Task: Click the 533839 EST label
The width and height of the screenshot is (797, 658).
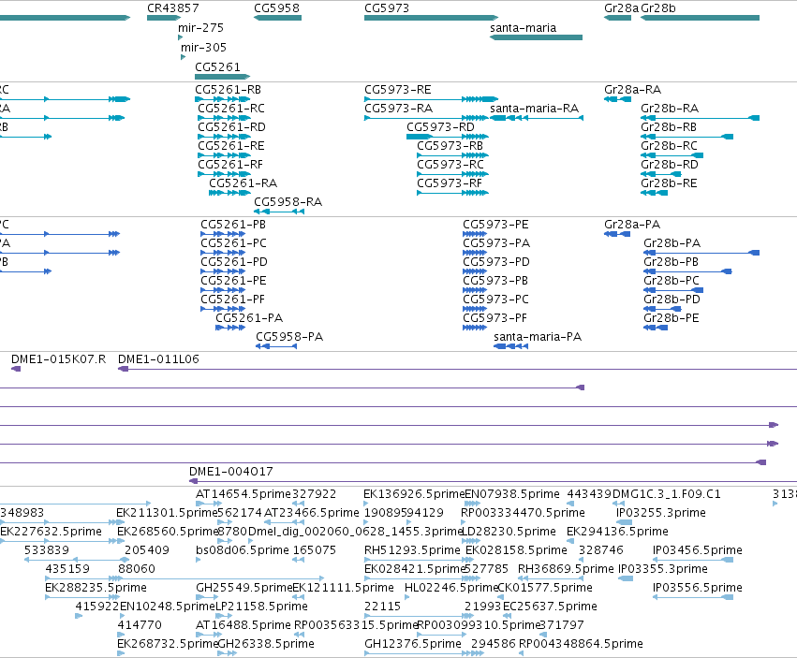Action: 47,550
